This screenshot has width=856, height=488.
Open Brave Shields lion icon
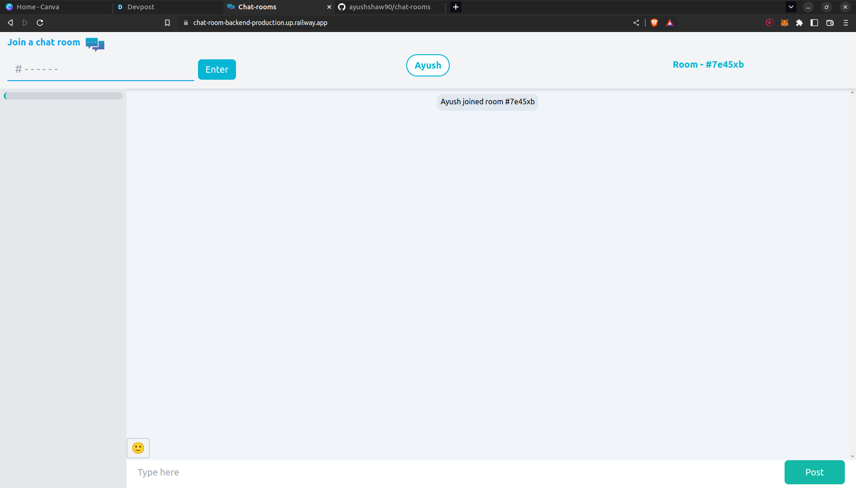click(x=654, y=23)
